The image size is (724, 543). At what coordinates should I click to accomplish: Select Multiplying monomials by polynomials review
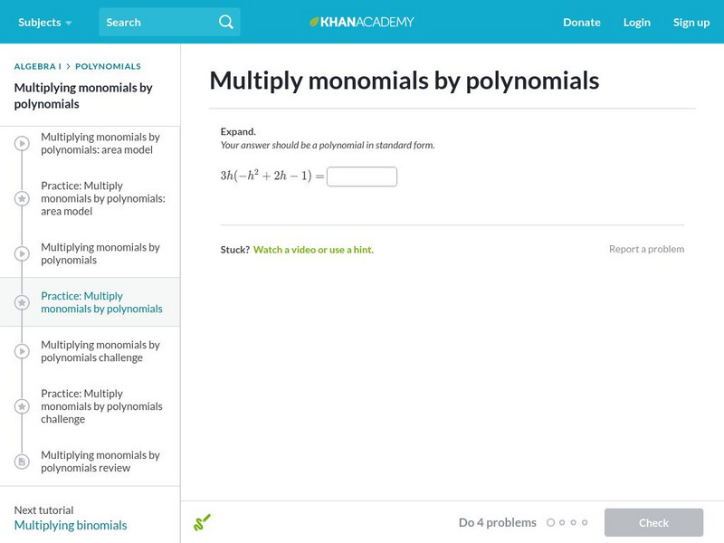click(100, 462)
